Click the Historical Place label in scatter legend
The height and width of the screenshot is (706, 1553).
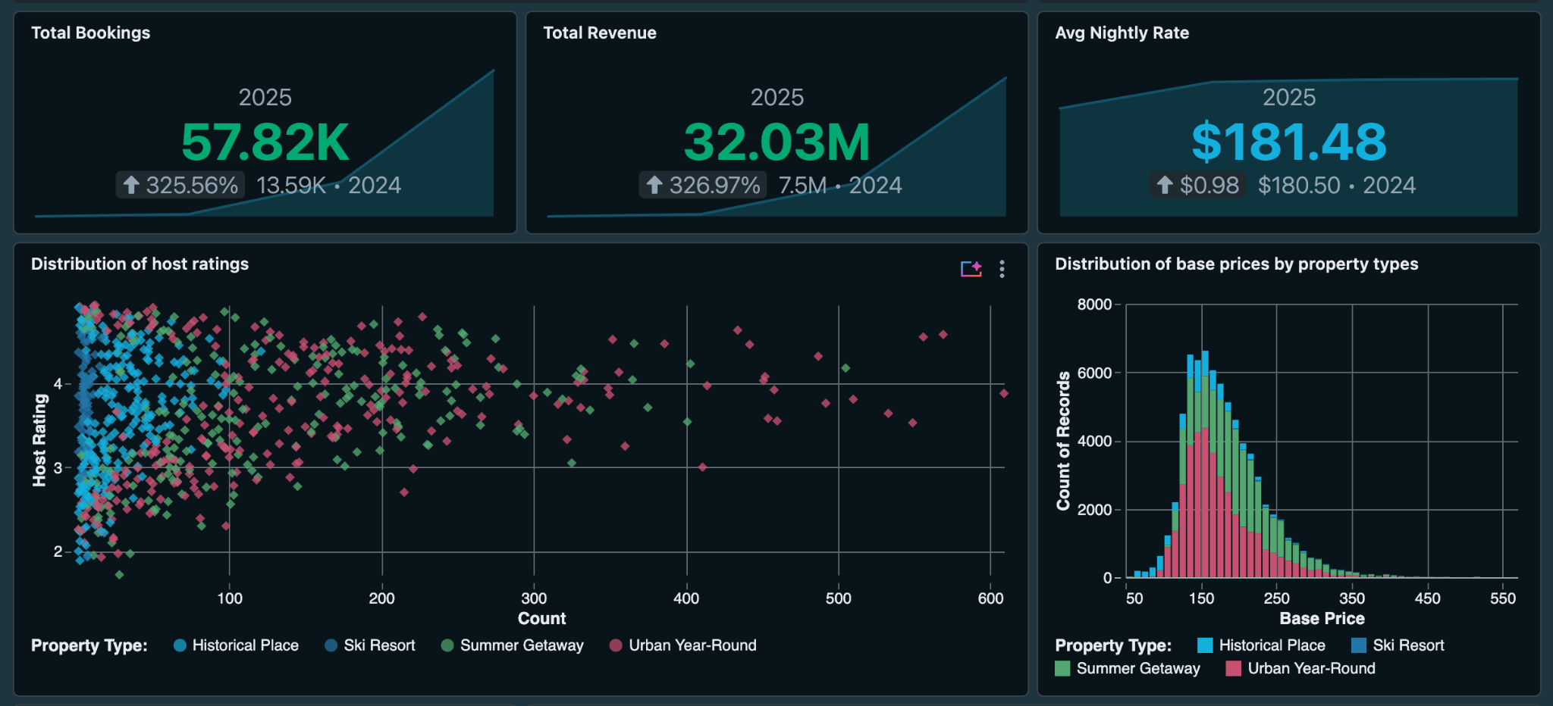[x=246, y=645]
